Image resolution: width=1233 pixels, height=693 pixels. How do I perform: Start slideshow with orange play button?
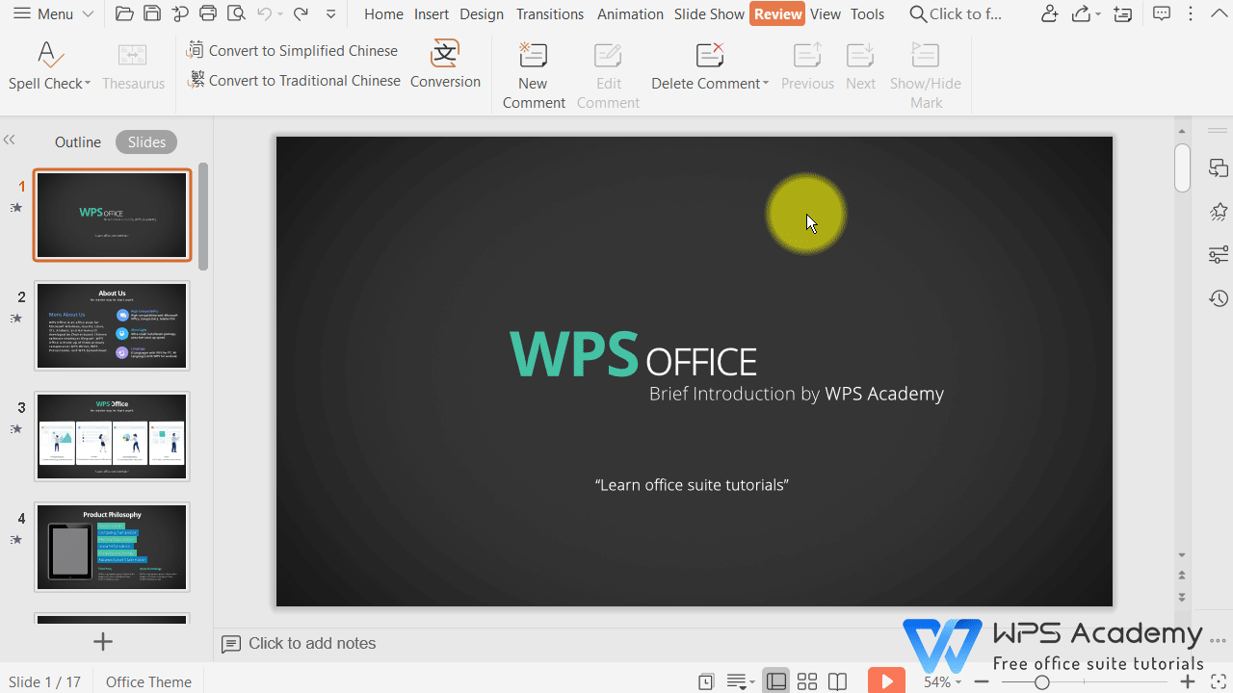pyautogui.click(x=886, y=681)
